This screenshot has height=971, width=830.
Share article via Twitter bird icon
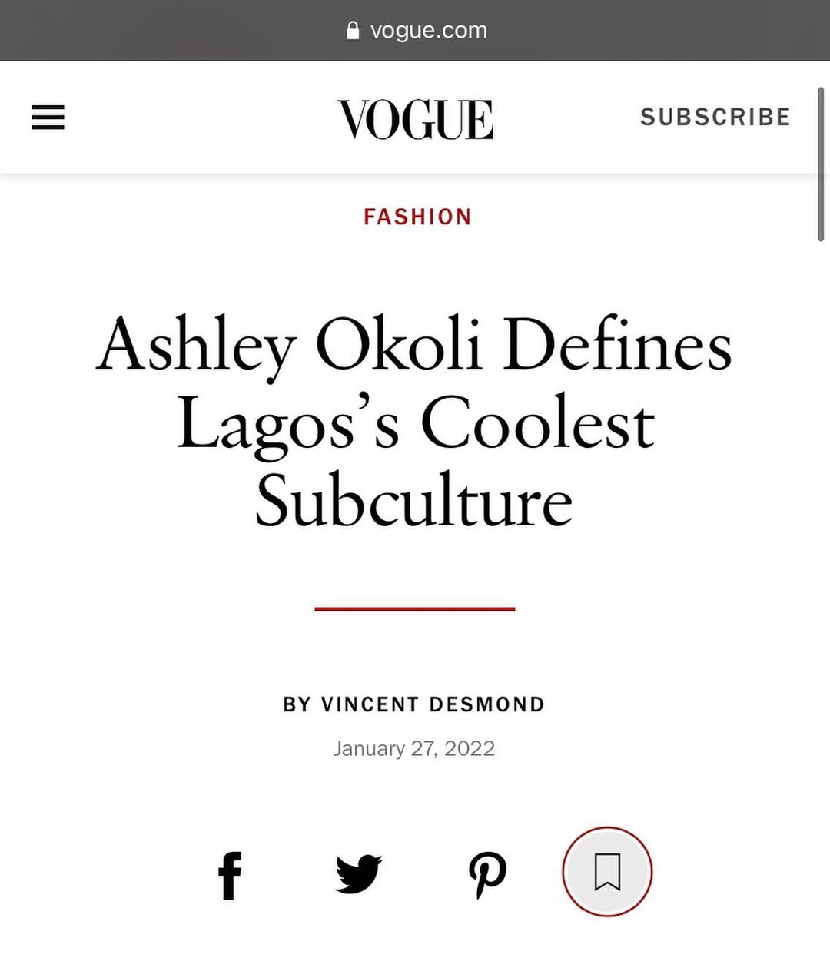(x=358, y=873)
